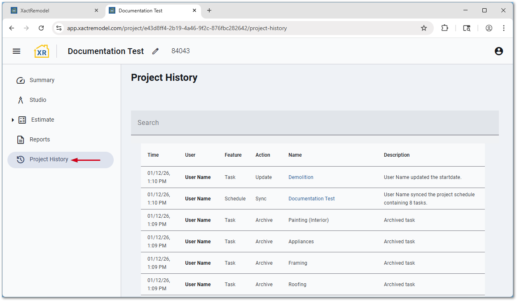Select the Summary checkmark icon in sidebar
The height and width of the screenshot is (301, 517).
click(x=21, y=80)
